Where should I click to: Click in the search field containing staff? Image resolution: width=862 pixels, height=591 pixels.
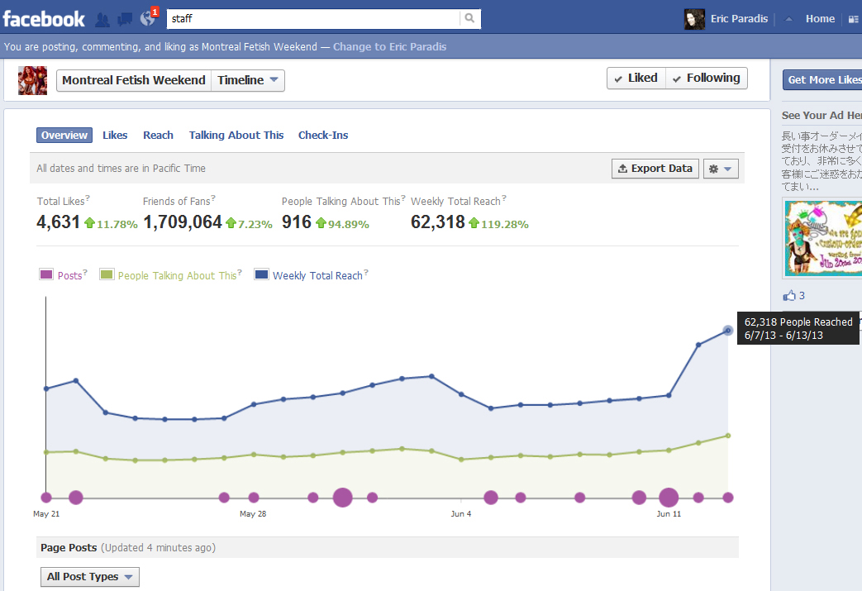pyautogui.click(x=313, y=19)
